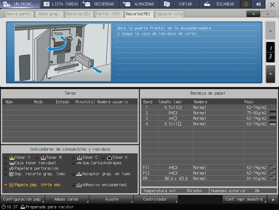Switch to the Cápsula cola tab
Viewport: 279px width, 210px height.
169,14
